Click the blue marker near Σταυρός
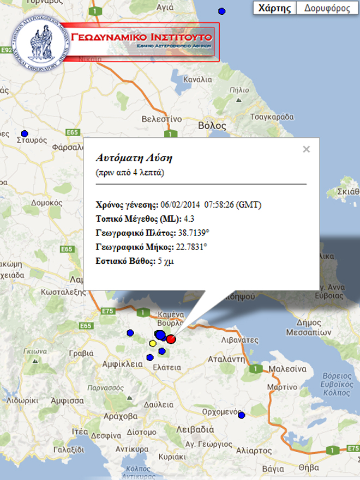Screen dimensions: 360x480 click(24, 133)
